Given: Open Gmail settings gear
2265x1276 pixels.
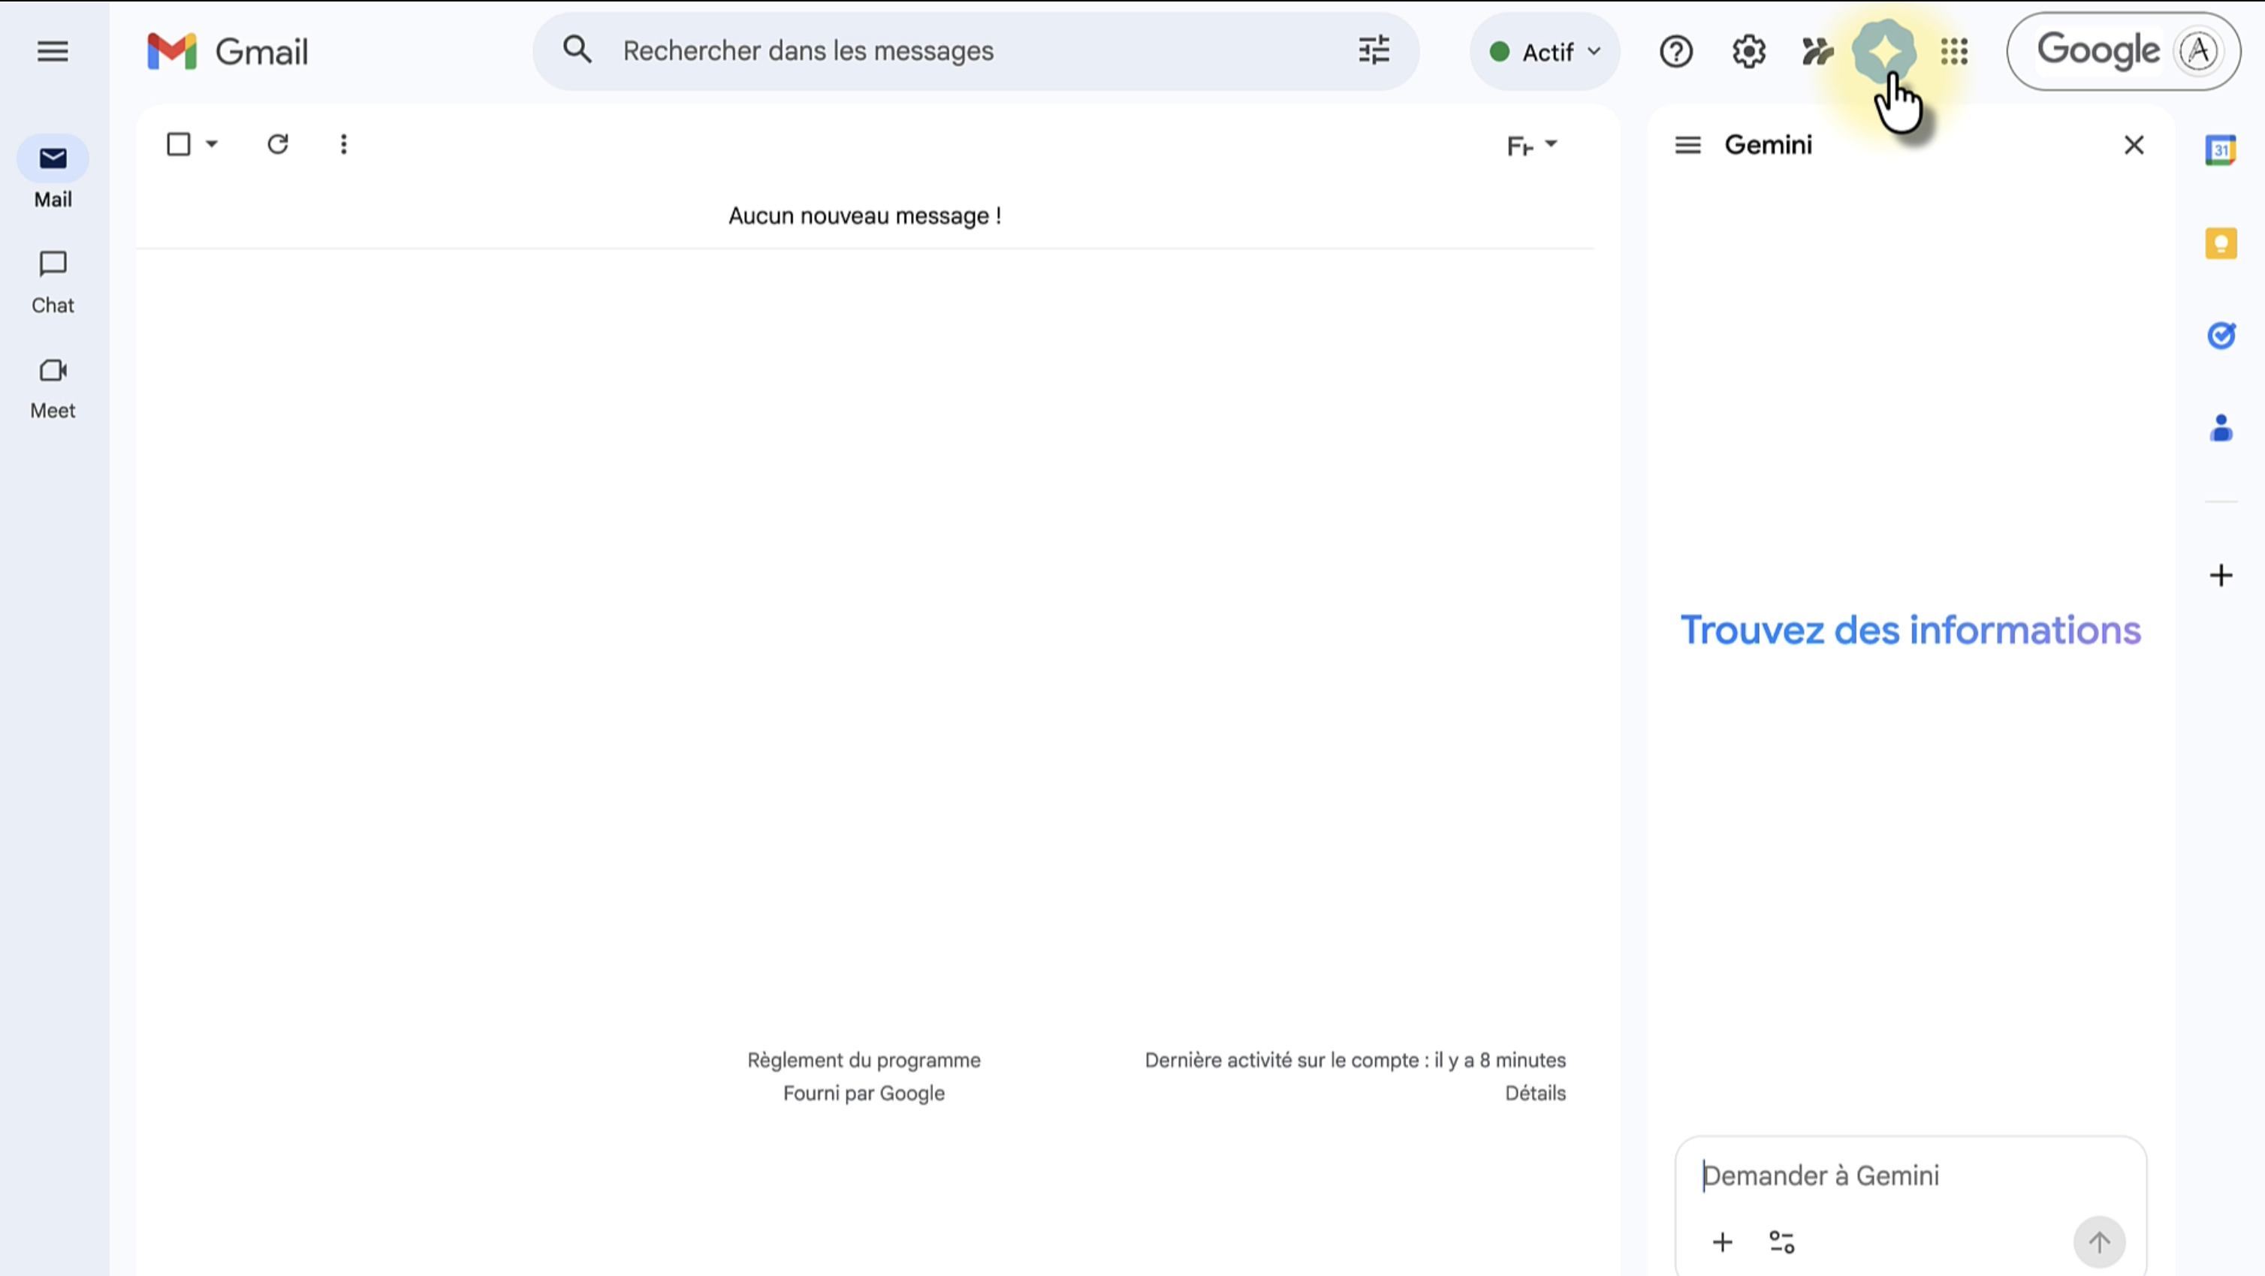Looking at the screenshot, I should pos(1748,52).
